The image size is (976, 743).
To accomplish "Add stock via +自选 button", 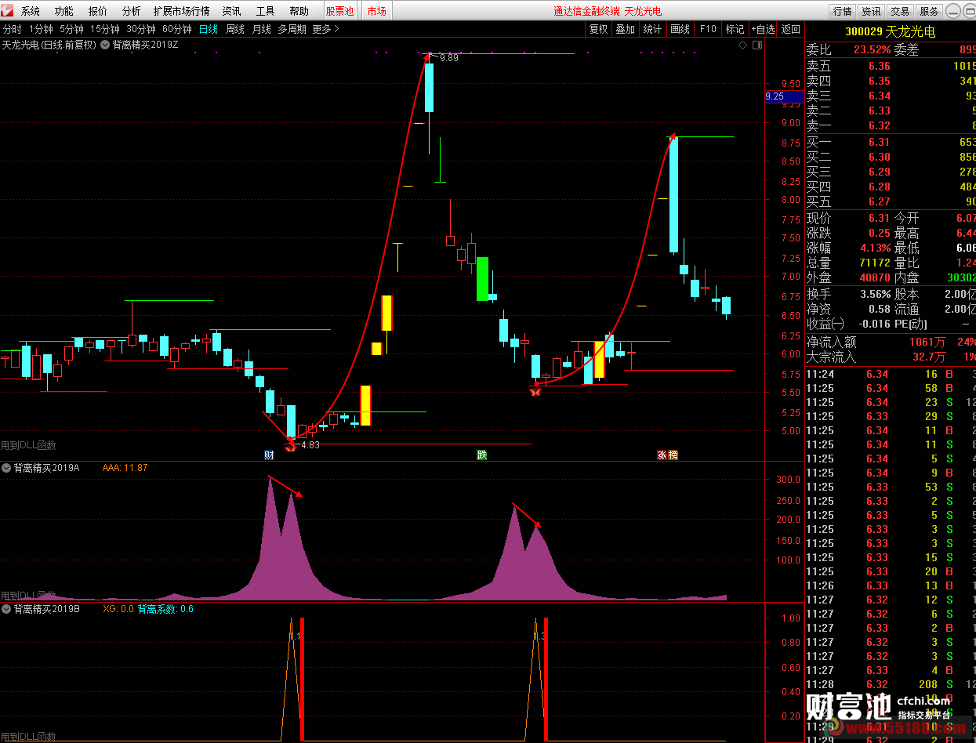I will (763, 29).
